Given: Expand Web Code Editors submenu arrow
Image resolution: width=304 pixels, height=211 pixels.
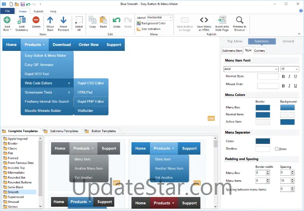Looking at the screenshot, I should [69, 83].
